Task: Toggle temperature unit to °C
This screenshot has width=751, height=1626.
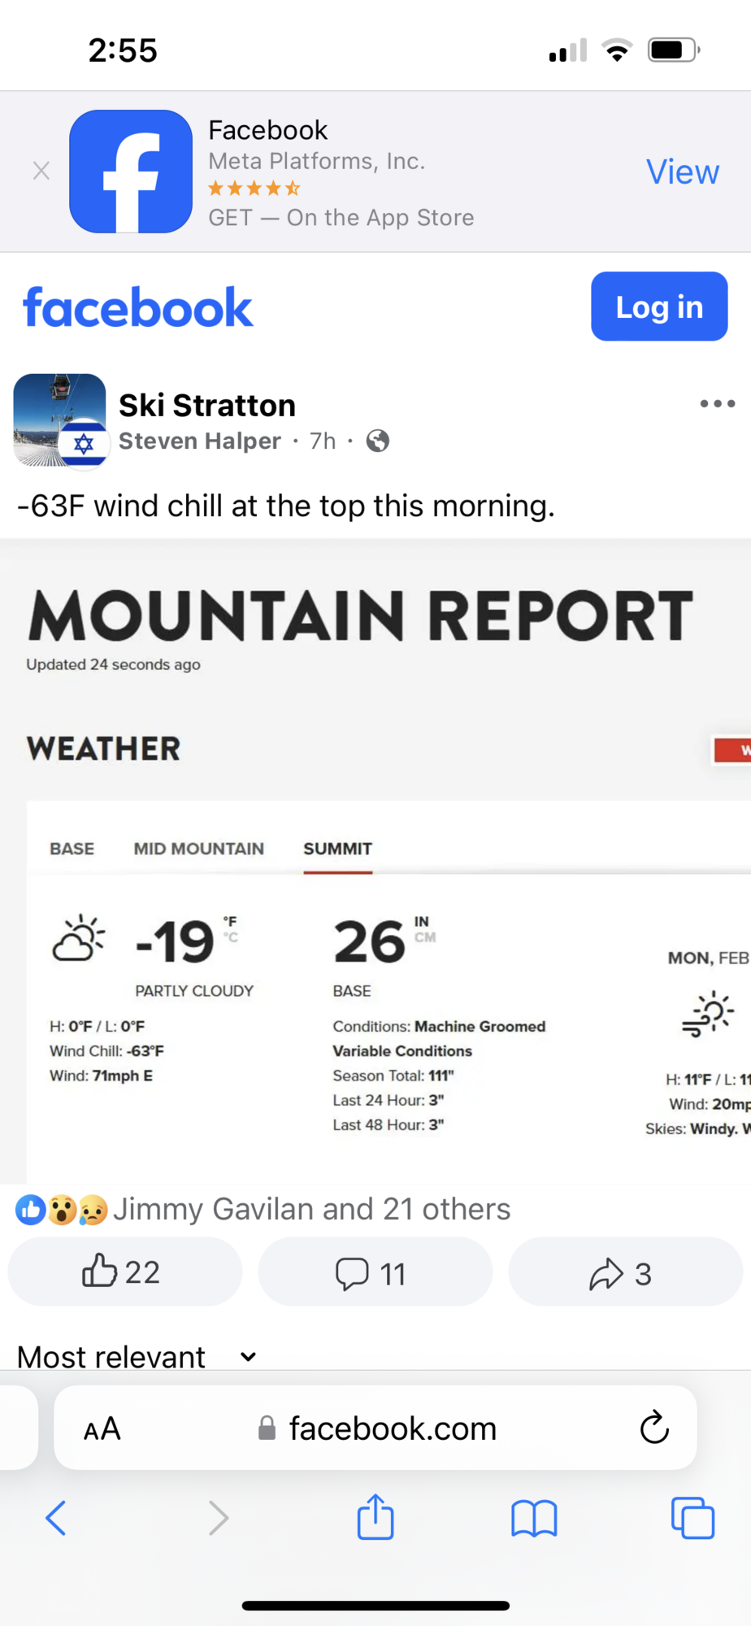Action: coord(232,937)
